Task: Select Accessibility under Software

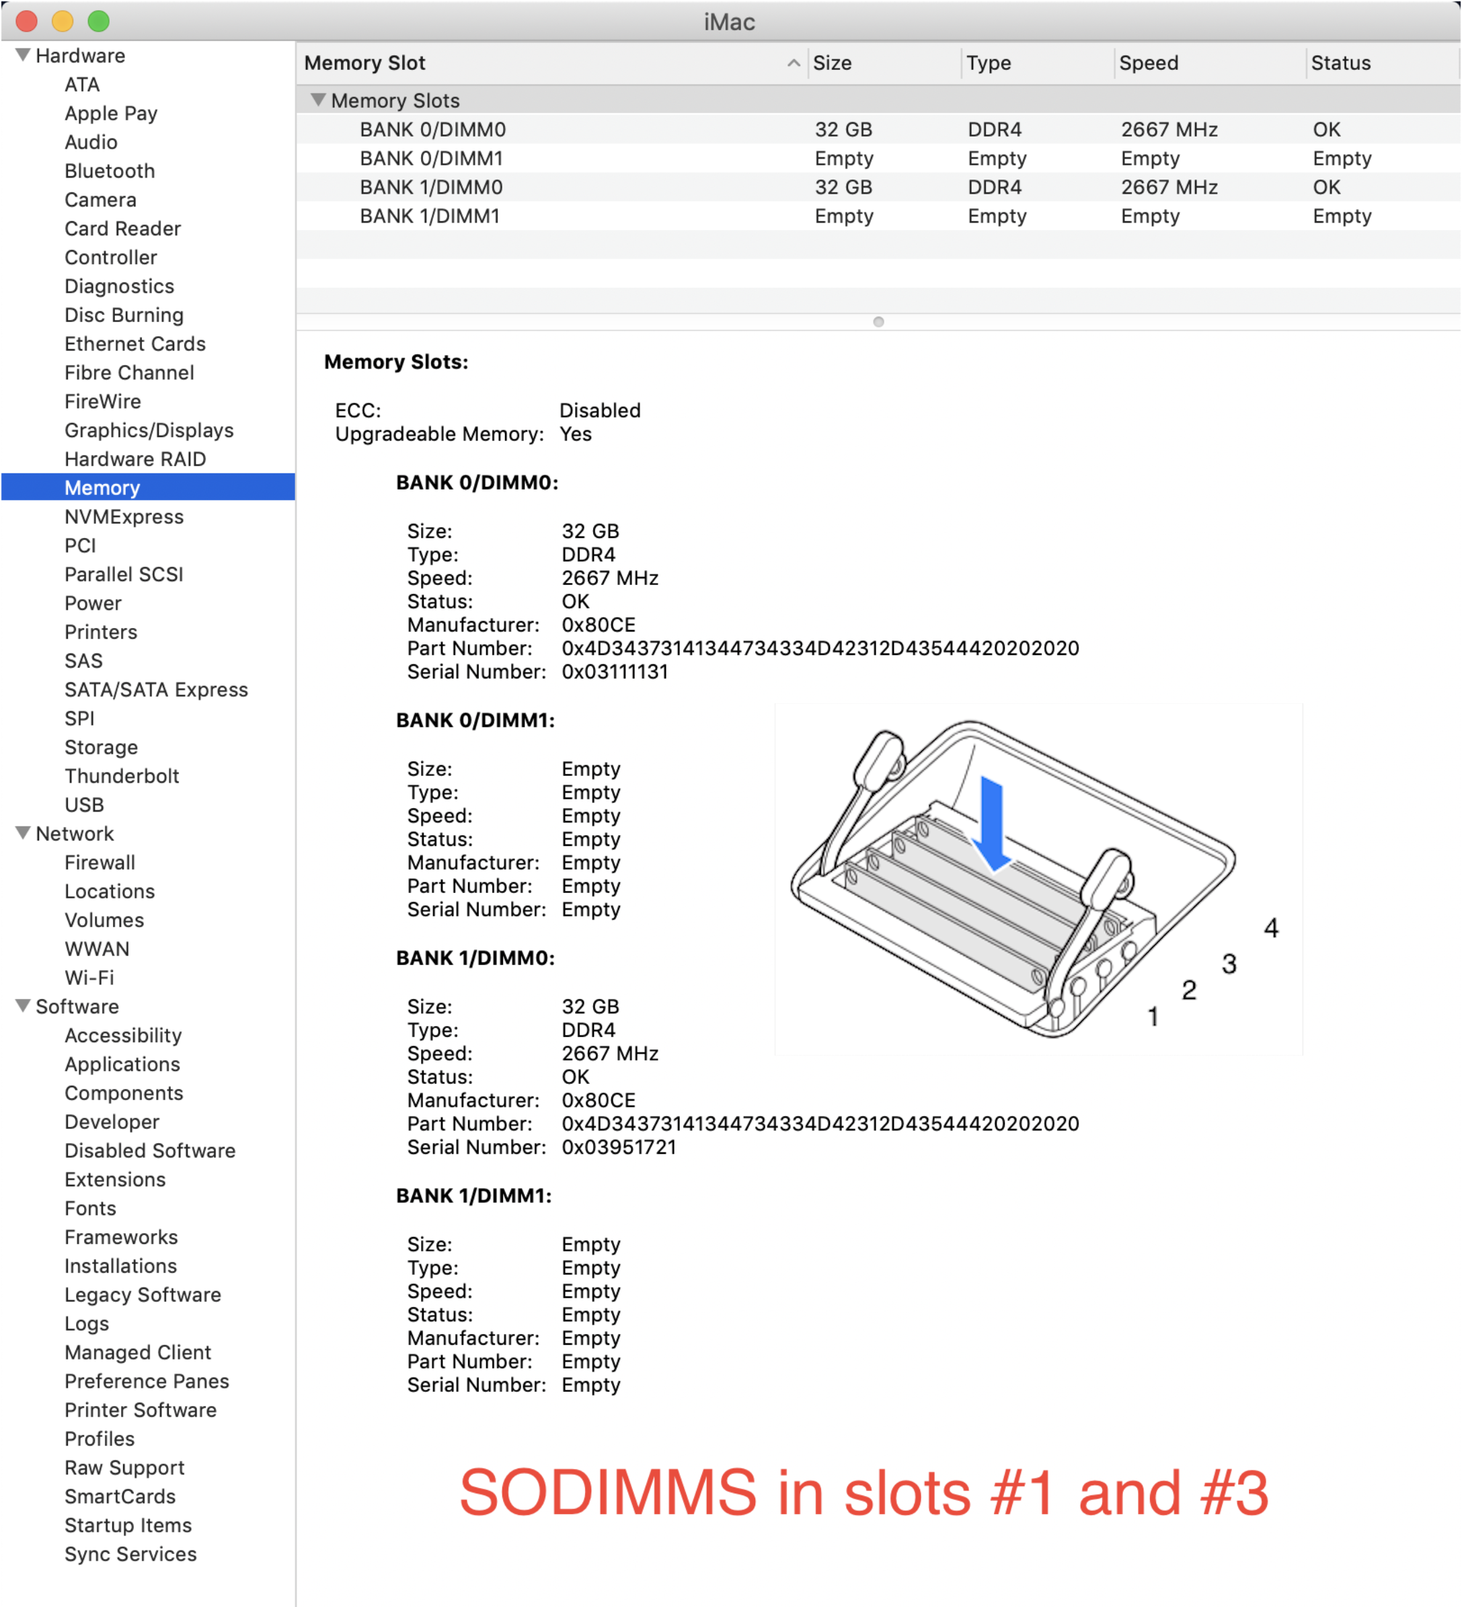Action: click(124, 1035)
